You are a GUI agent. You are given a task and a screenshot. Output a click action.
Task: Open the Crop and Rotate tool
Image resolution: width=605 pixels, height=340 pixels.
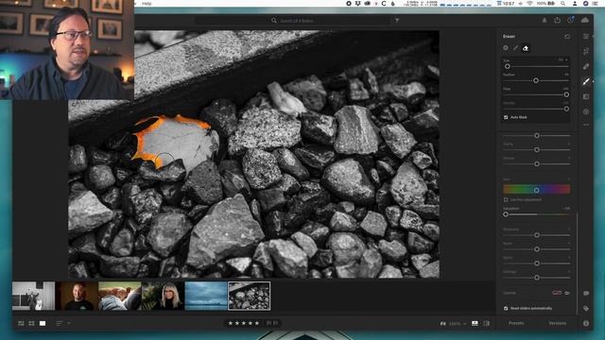[586, 51]
